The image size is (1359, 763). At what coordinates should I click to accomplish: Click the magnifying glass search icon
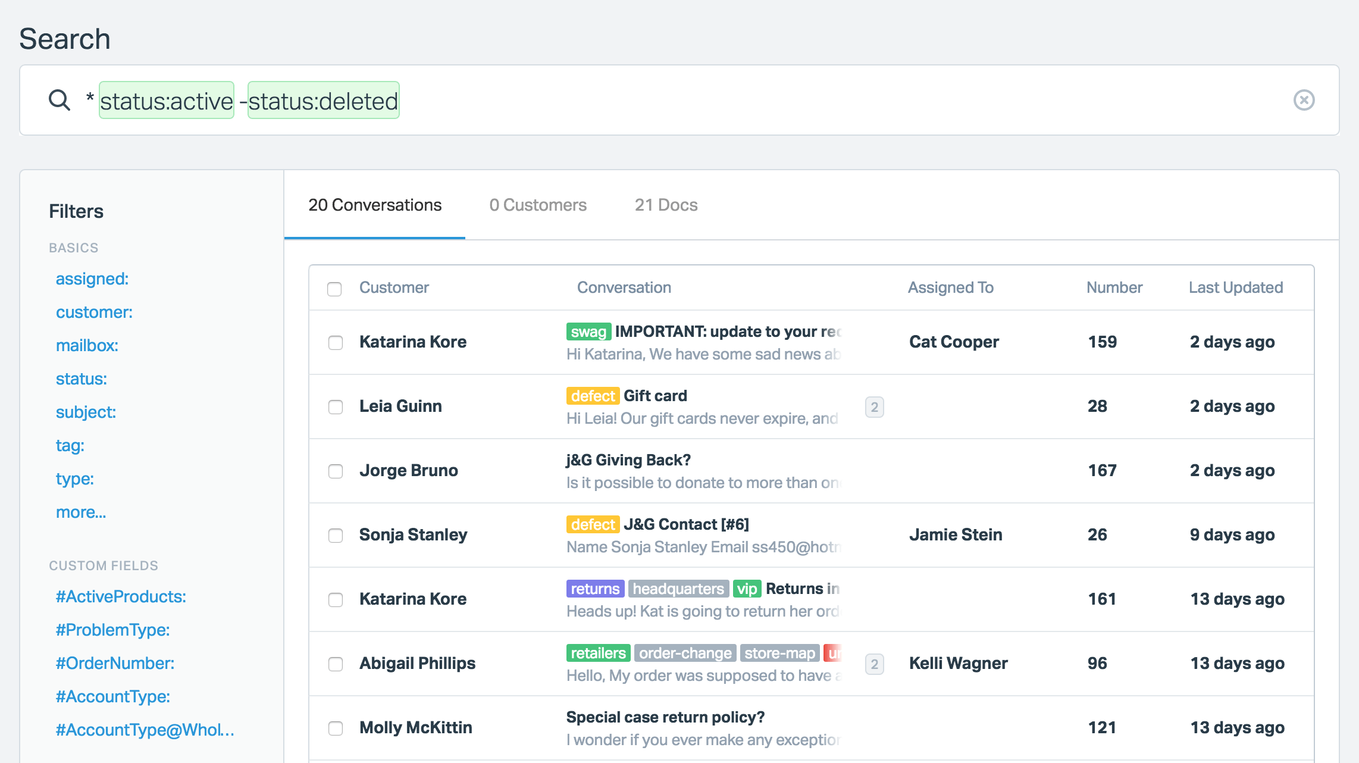click(x=59, y=100)
